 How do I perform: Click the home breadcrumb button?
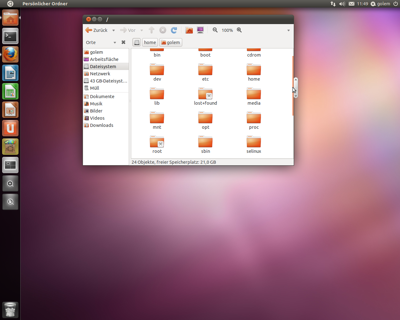tap(150, 42)
